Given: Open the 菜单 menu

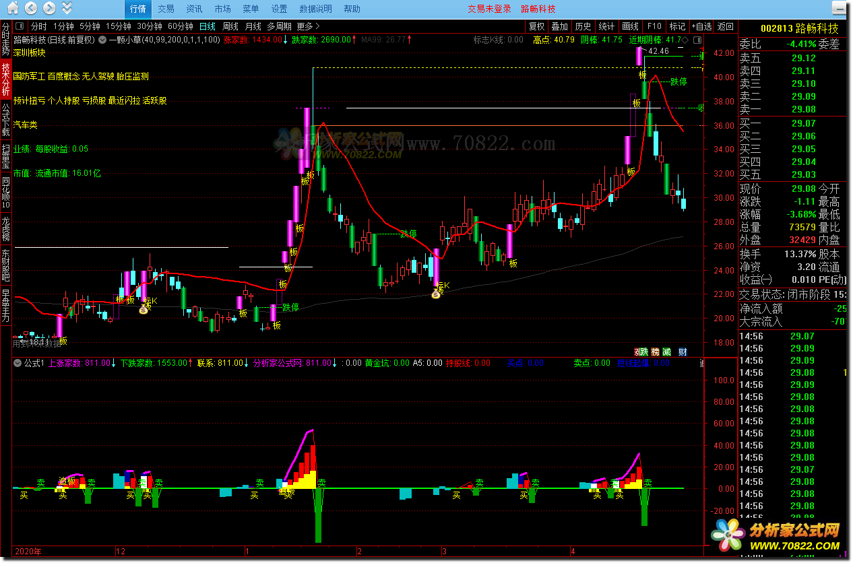Looking at the screenshot, I should point(251,9).
